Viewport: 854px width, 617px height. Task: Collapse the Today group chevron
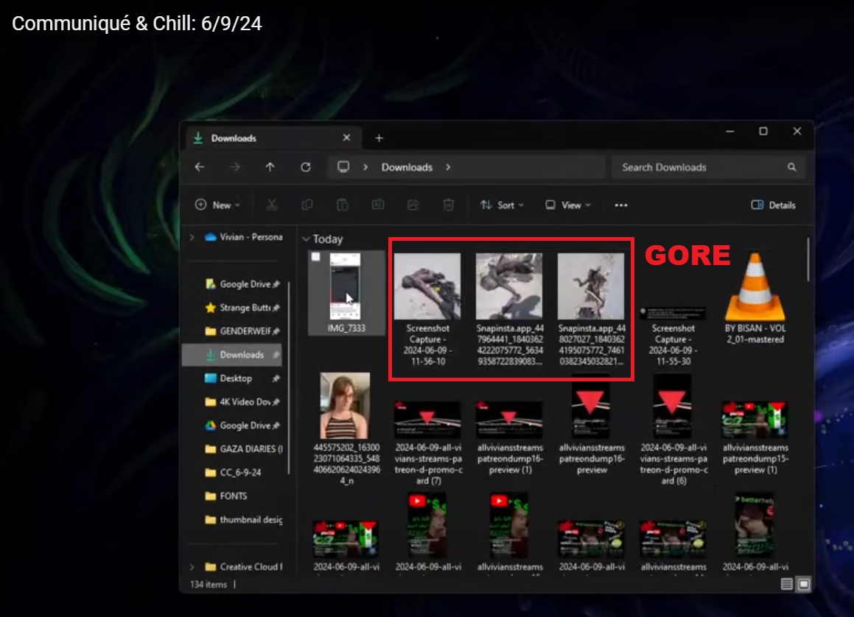(x=306, y=239)
